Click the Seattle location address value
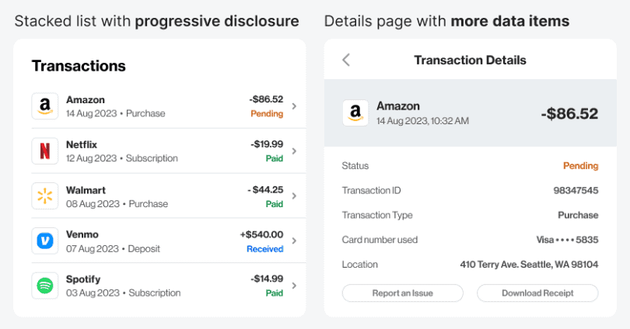 [529, 265]
